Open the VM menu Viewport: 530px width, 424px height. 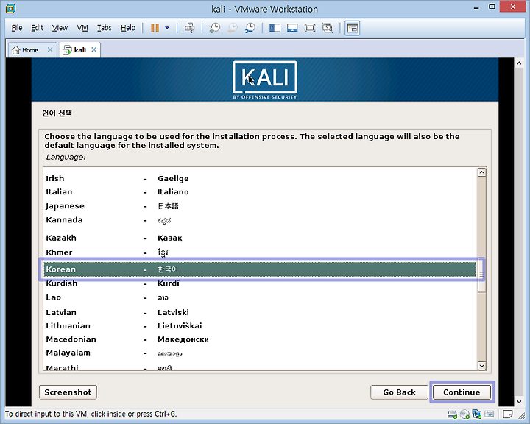pos(82,28)
